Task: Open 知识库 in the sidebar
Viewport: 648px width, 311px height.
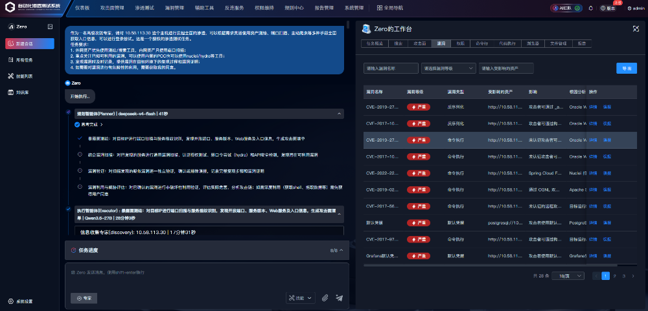Action: [19, 92]
